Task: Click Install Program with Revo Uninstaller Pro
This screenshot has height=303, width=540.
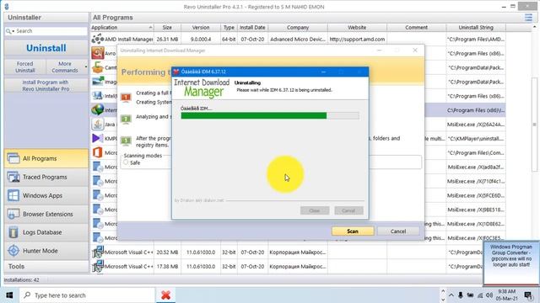Action: pos(46,86)
